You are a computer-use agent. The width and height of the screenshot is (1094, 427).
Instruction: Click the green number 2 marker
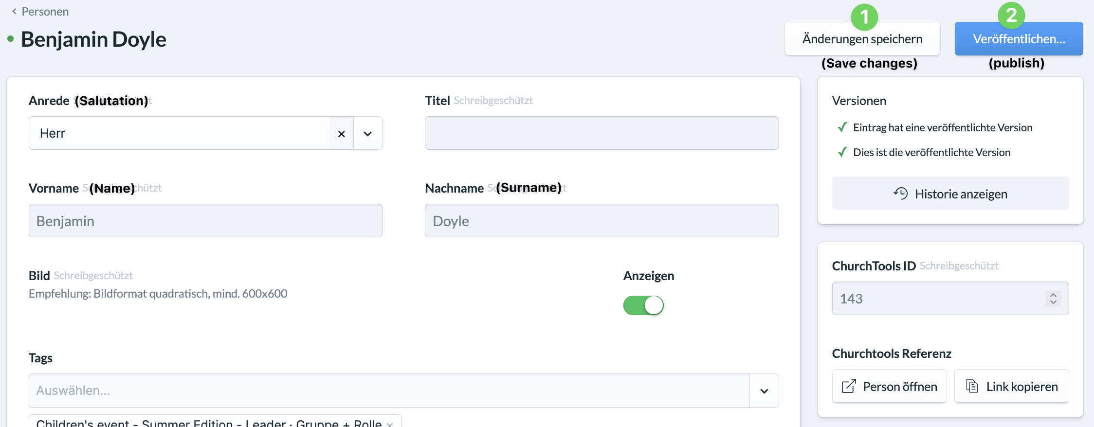pyautogui.click(x=1011, y=15)
